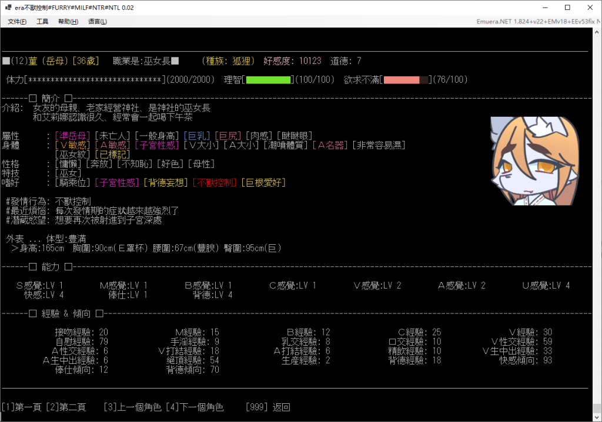Go to [1]第一頁

click(21, 407)
